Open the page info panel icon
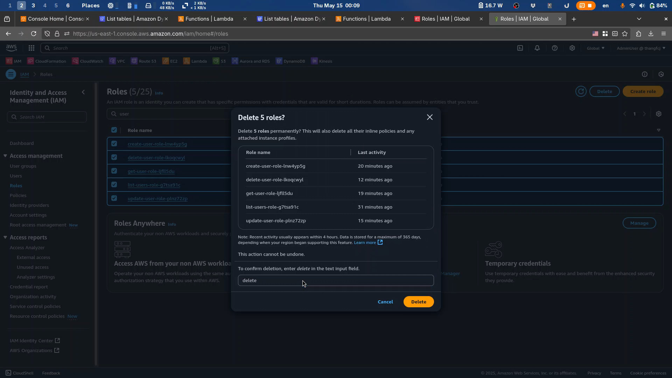 [x=645, y=74]
